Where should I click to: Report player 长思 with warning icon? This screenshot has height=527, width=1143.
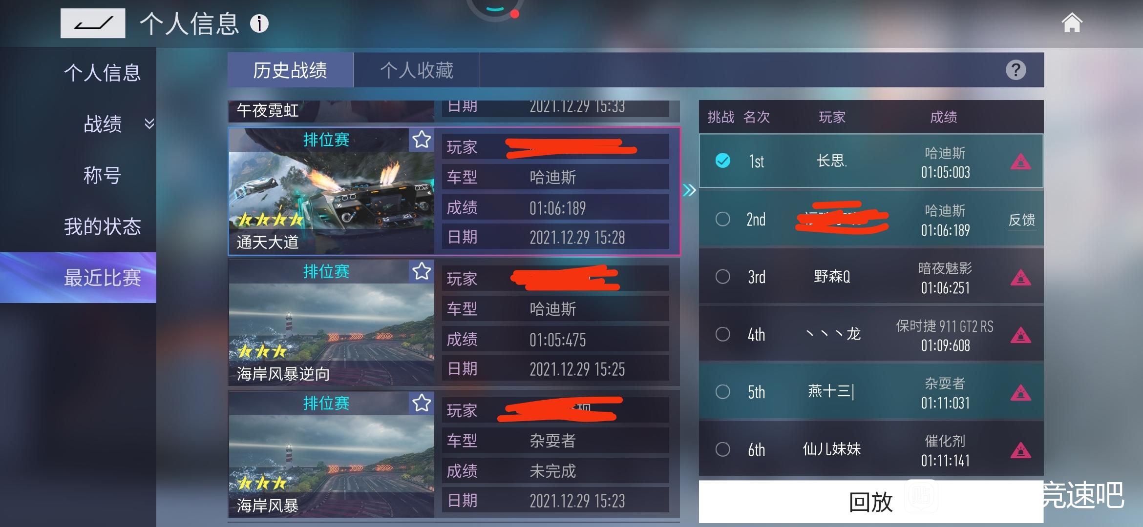click(x=1020, y=162)
